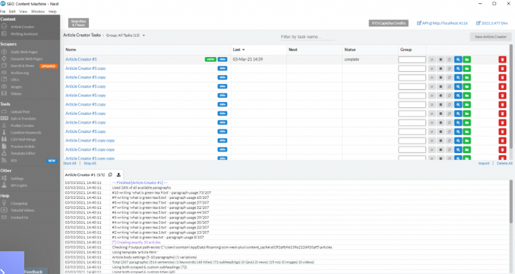The image size is (515, 274).
Task: Open the Preview Article tool
Action: pyautogui.click(x=22, y=147)
